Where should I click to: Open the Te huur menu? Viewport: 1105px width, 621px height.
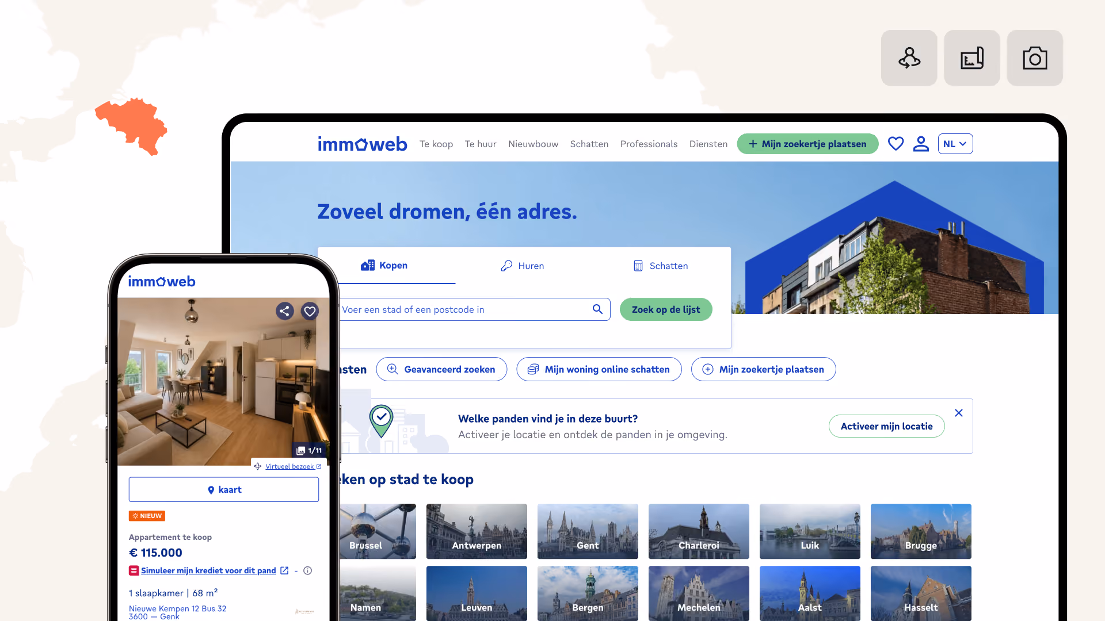tap(481, 144)
